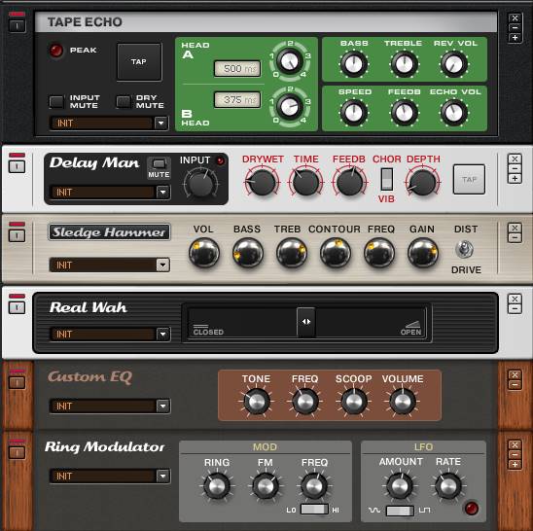Open the Sledge Hammer INIT preset dropdown
Image resolution: width=533 pixels, height=531 pixels.
coord(110,265)
